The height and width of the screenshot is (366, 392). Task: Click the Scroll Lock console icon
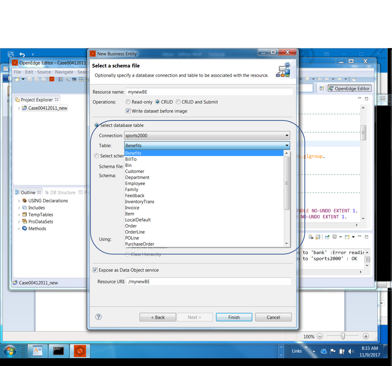[317, 237]
